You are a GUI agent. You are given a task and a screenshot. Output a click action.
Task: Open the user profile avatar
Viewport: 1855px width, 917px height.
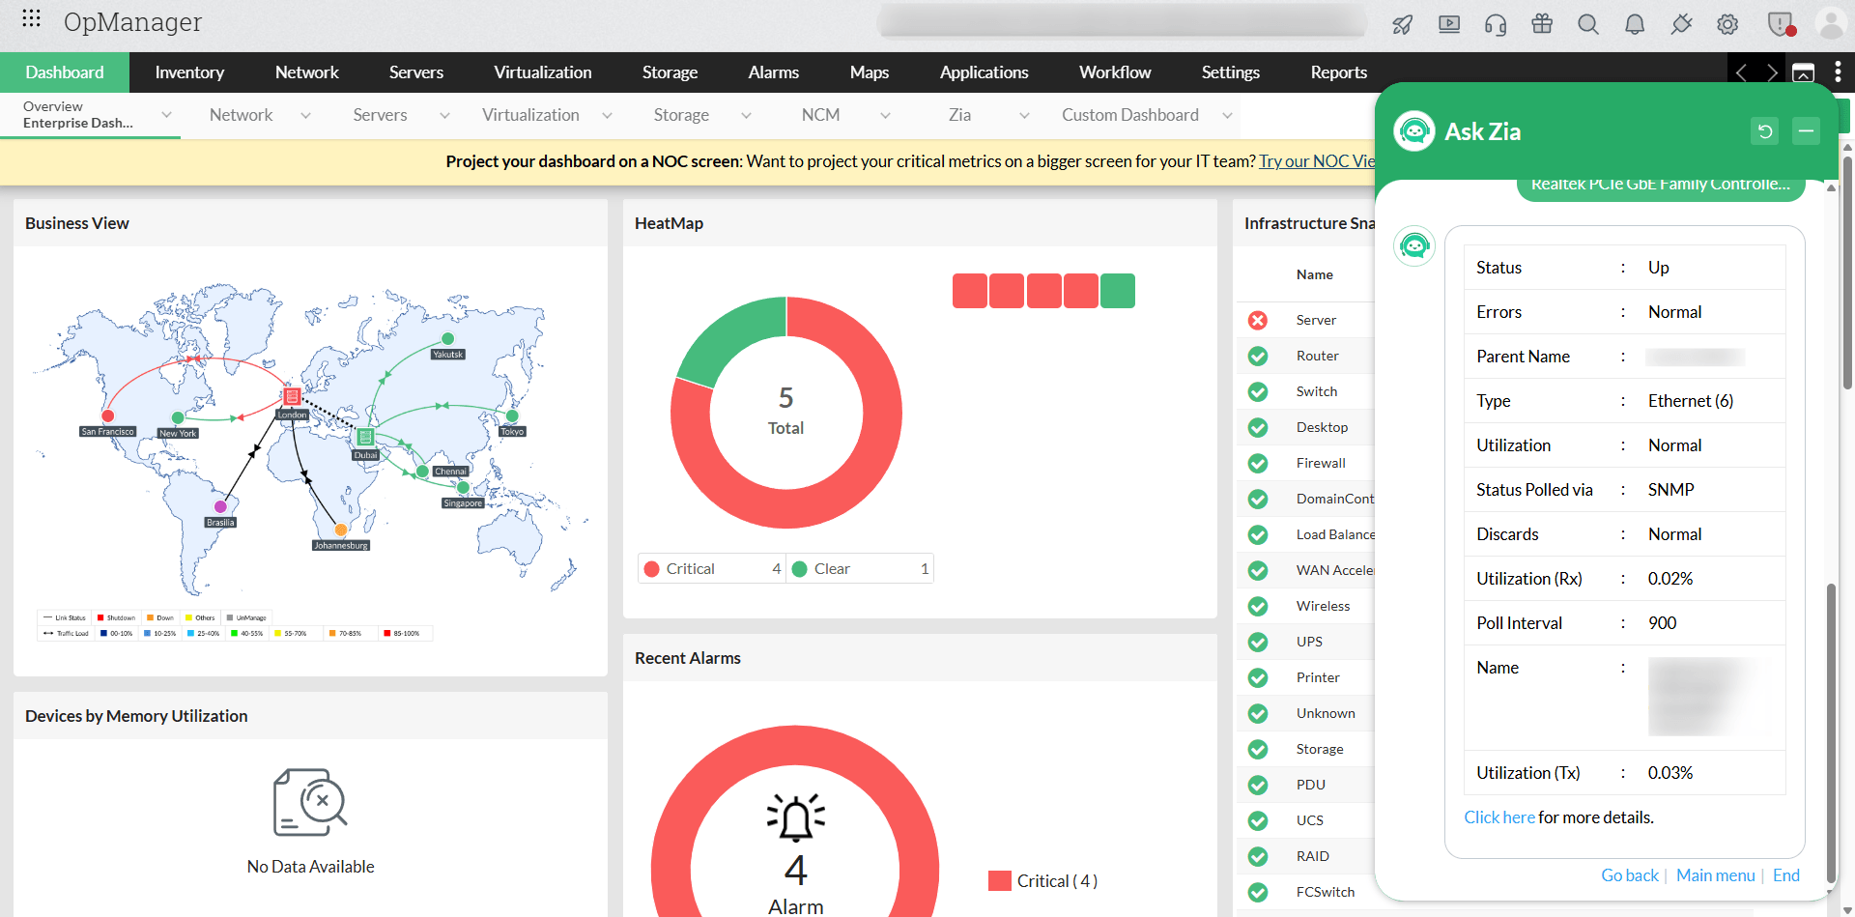(x=1831, y=24)
